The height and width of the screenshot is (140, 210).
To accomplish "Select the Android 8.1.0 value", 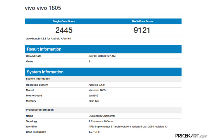I will tap(97, 85).
